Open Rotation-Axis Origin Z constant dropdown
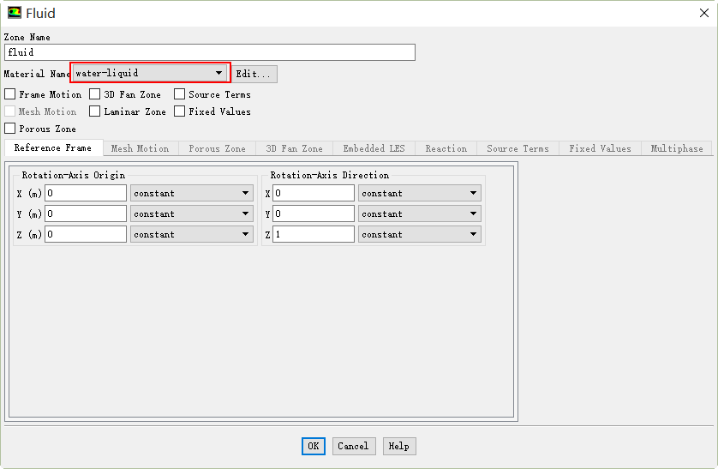The width and height of the screenshot is (718, 469). [191, 235]
